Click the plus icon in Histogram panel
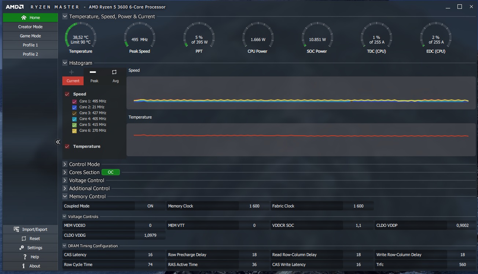Image resolution: width=478 pixels, height=274 pixels. click(71, 72)
